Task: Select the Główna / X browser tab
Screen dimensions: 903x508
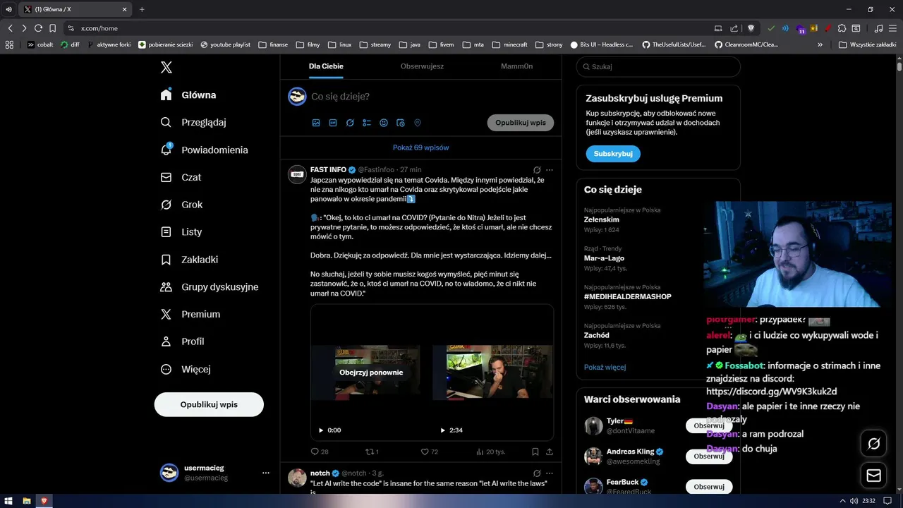Action: [x=75, y=9]
